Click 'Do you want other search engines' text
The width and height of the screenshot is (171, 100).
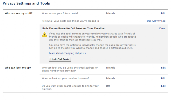point(70,87)
